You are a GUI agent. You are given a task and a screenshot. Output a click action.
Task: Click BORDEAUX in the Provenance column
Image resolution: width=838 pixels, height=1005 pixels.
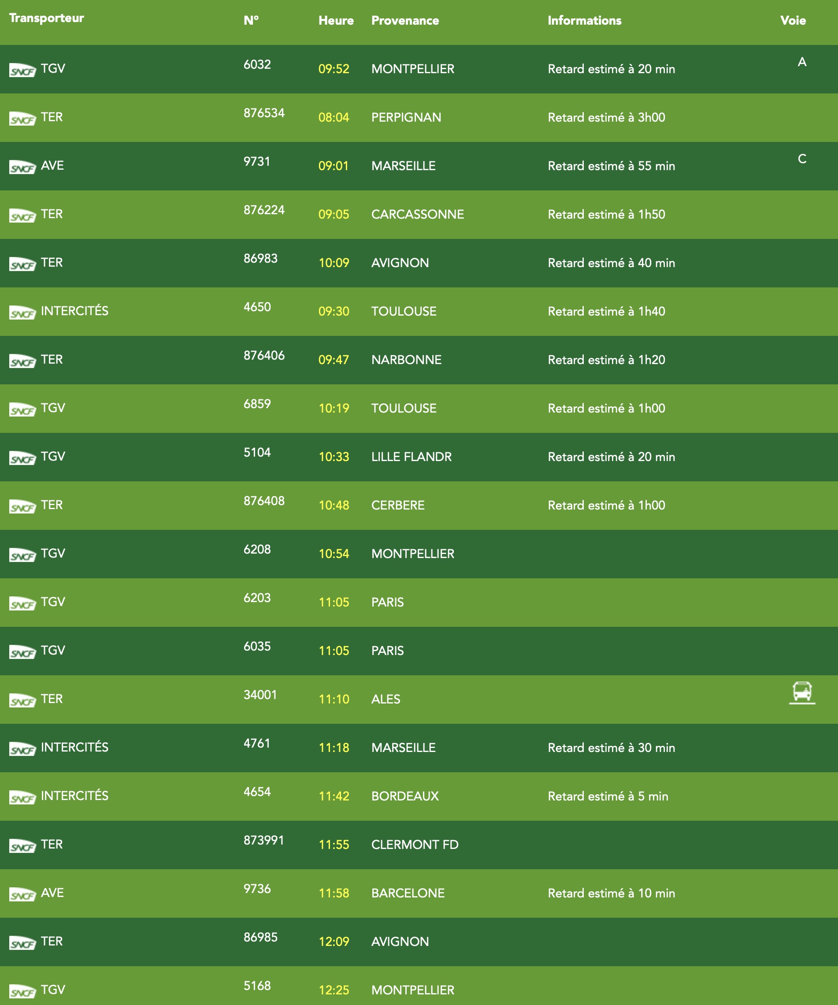click(x=405, y=797)
